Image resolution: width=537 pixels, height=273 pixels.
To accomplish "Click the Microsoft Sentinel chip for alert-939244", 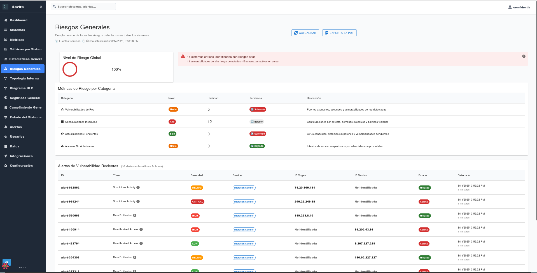I will coord(244,202).
